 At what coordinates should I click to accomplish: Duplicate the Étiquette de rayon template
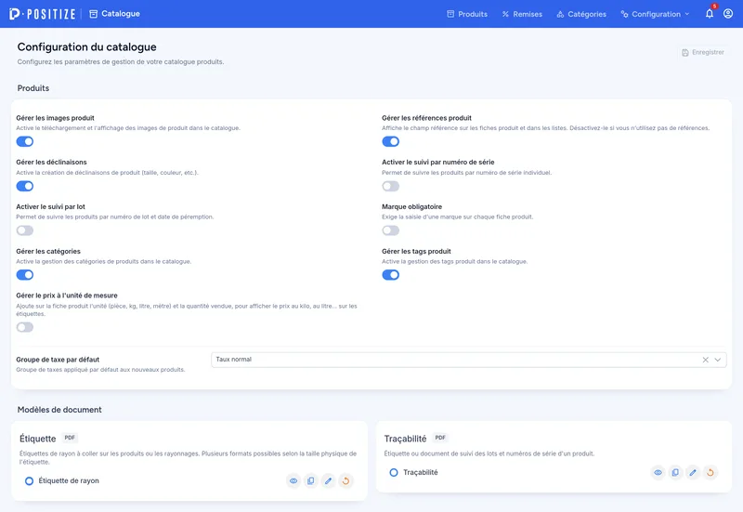click(x=311, y=480)
